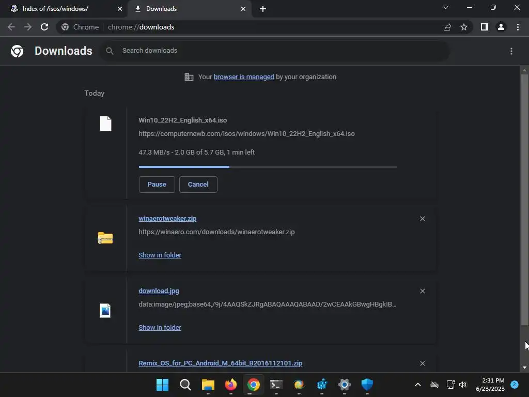
Task: Click the organization building icon
Action: click(x=189, y=77)
